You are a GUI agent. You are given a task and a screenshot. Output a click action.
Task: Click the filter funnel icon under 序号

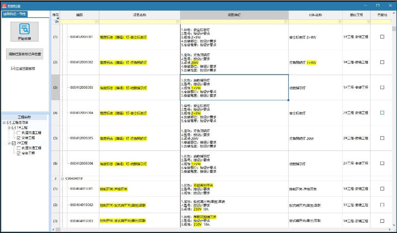(56, 22)
